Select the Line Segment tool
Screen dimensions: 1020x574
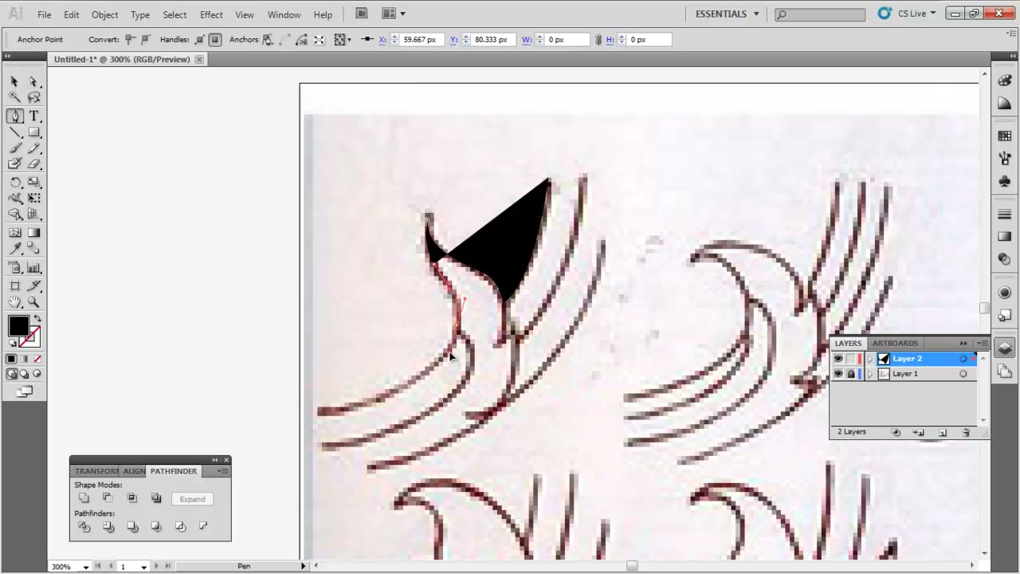click(x=14, y=132)
